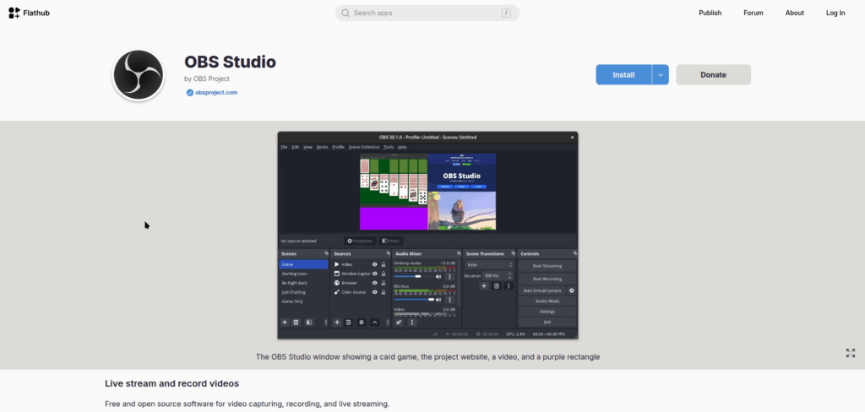865x412 pixels.
Task: Remove scene using the Scenes trash icon
Action: (296, 323)
